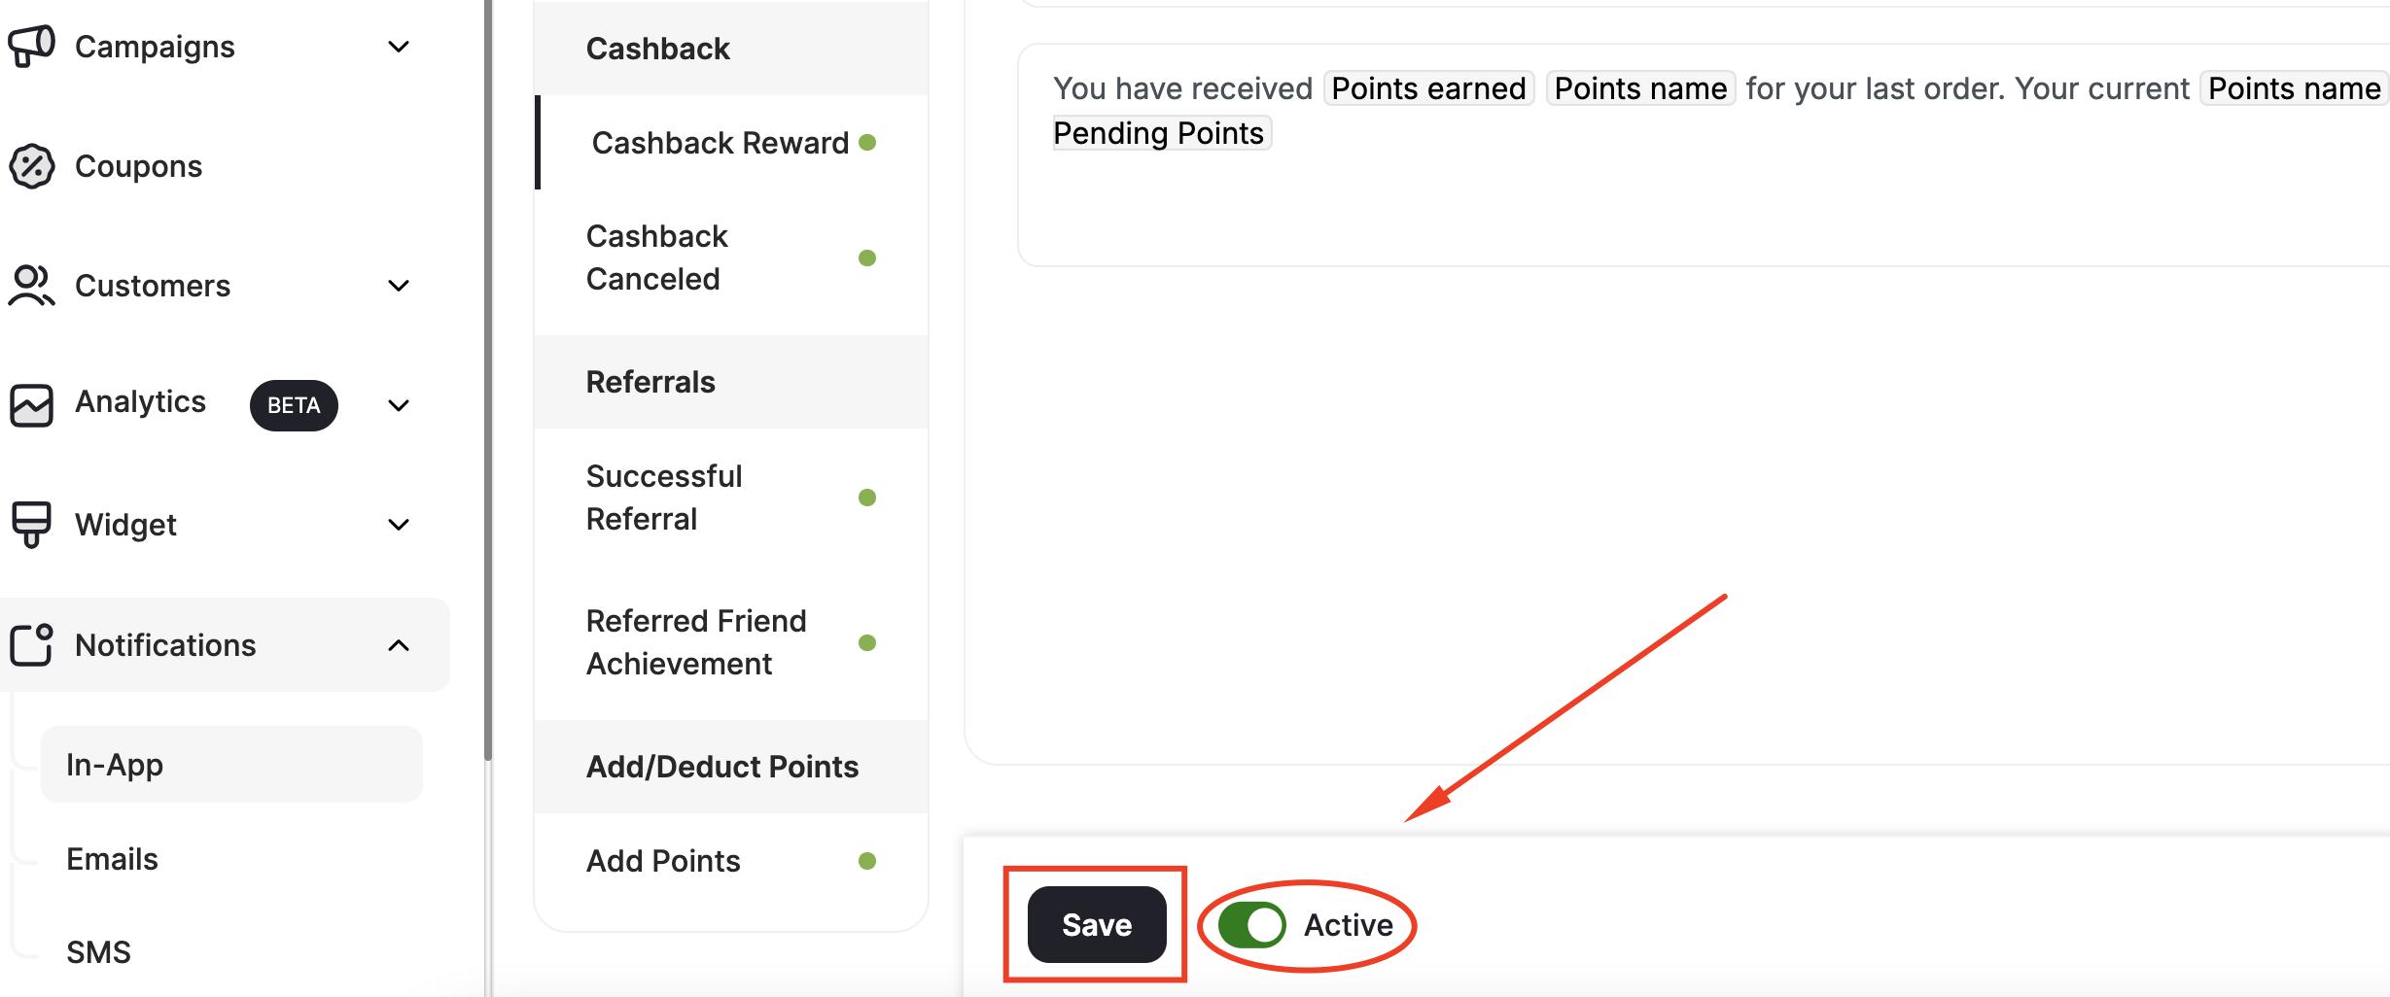Click the green indicator next to Add Points
The image size is (2390, 997).
(x=867, y=860)
